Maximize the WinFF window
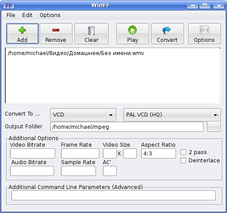Screen dimensions: 227x213 [x=205, y=6]
